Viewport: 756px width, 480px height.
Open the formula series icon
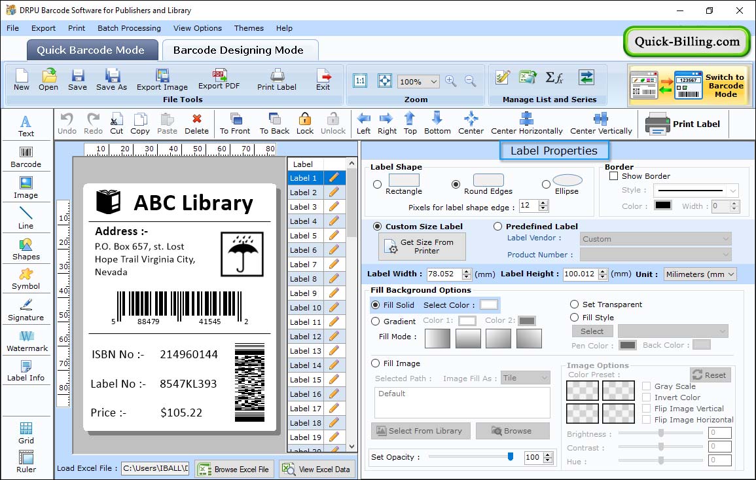click(x=554, y=77)
